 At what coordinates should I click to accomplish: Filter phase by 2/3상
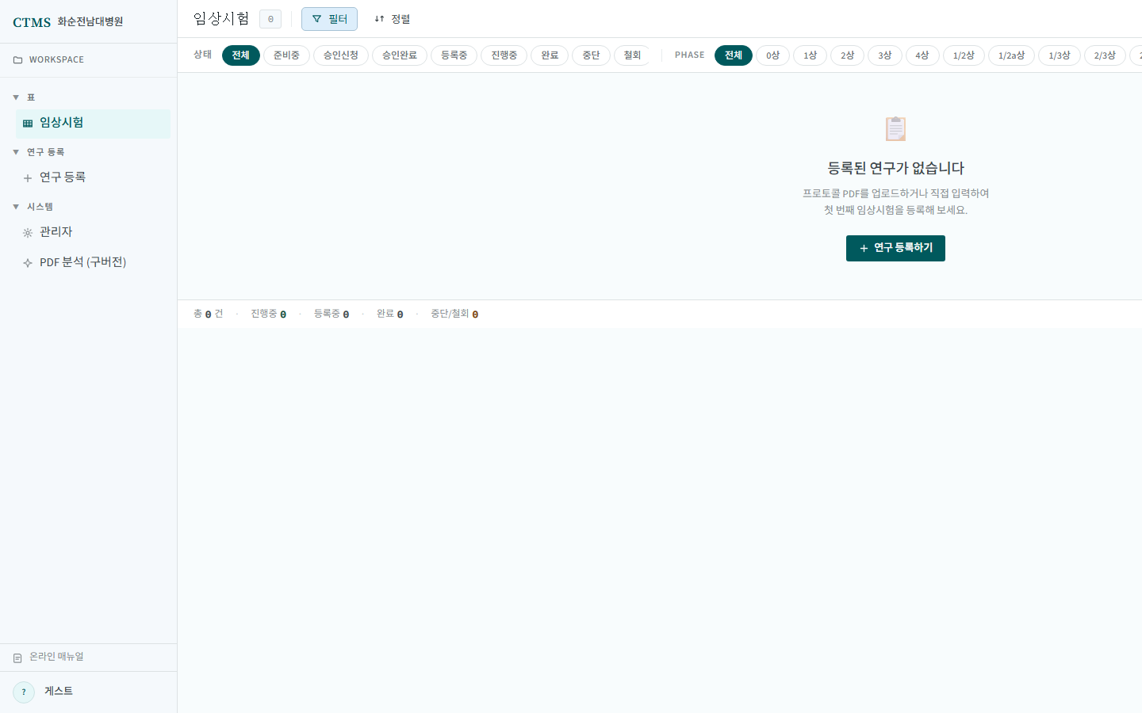pyautogui.click(x=1105, y=55)
